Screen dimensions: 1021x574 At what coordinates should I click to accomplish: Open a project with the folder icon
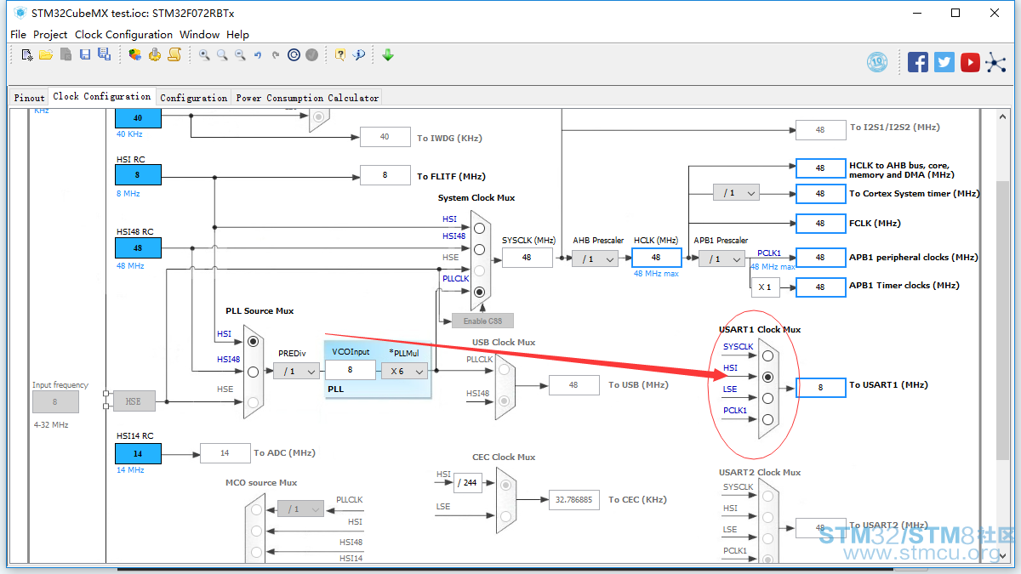click(x=46, y=54)
